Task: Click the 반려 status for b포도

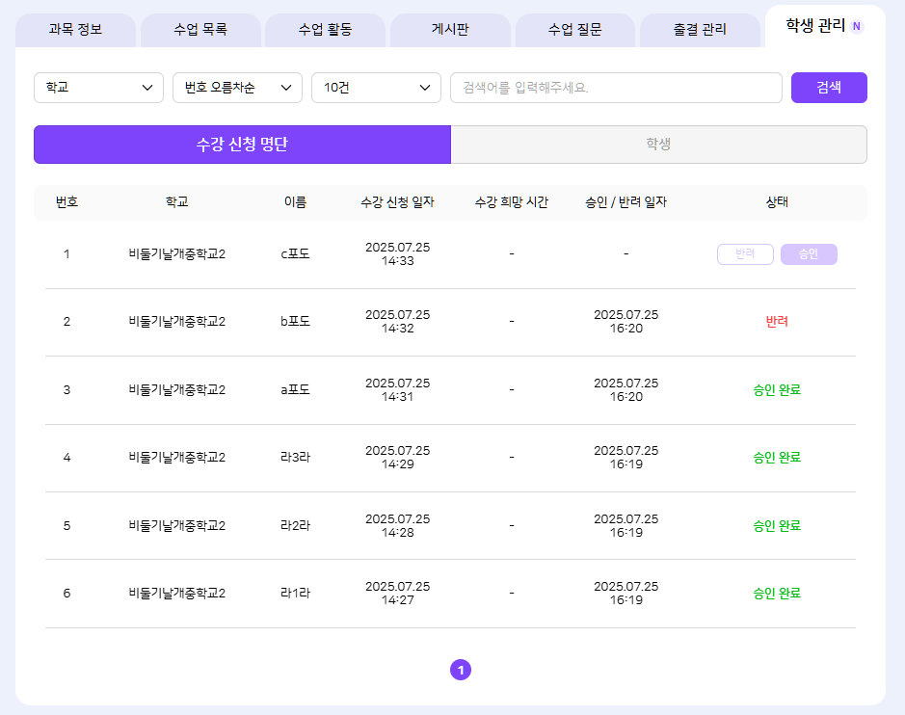Action: (777, 322)
